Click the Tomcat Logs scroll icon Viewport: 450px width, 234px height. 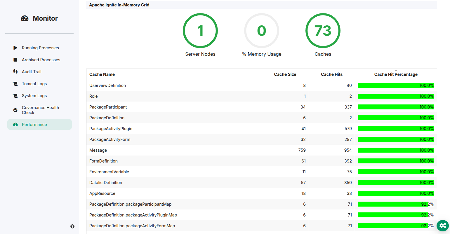point(15,84)
